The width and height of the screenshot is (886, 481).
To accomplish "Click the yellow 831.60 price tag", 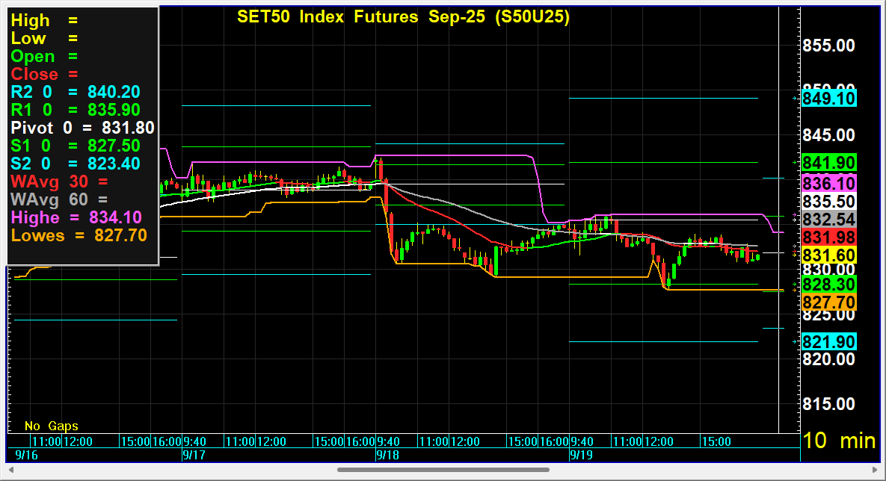I will 829,255.
